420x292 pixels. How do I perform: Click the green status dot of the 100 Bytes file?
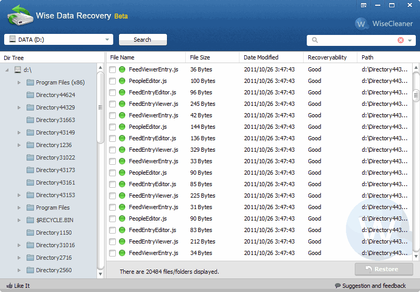point(122,81)
